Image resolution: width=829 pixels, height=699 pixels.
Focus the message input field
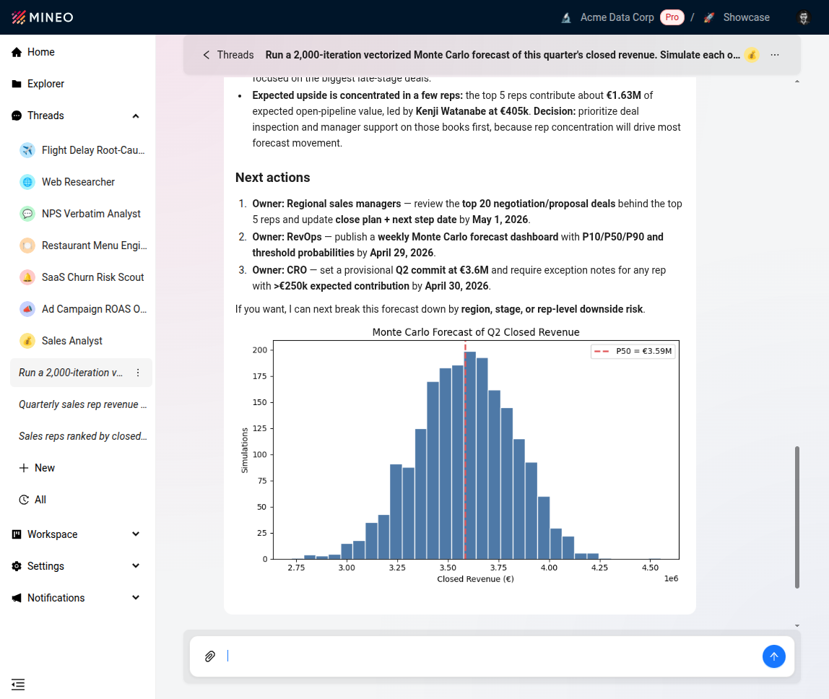click(x=491, y=656)
